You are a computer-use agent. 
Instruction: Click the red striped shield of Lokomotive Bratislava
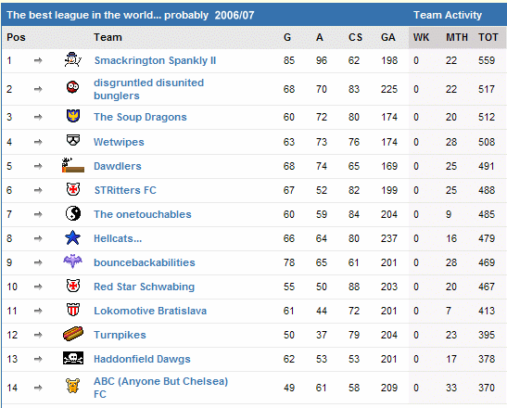[73, 310]
